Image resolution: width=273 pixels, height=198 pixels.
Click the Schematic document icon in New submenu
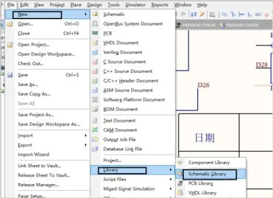coord(95,14)
